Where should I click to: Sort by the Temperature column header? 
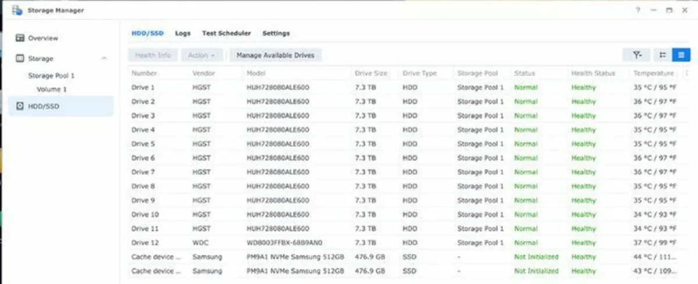(x=653, y=73)
